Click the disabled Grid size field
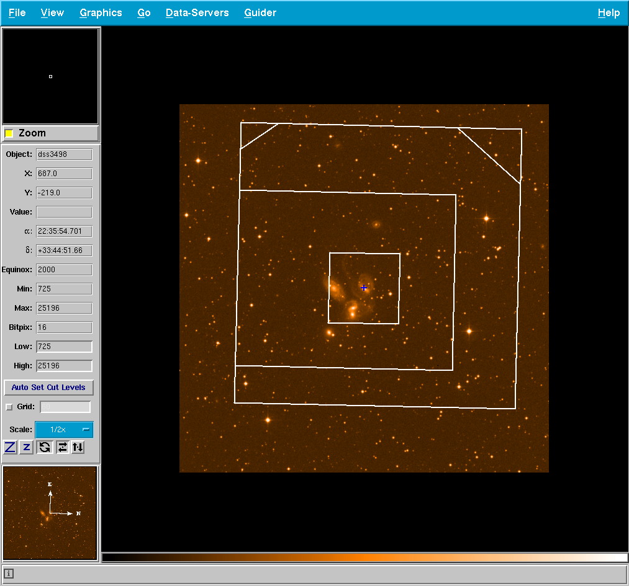The width and height of the screenshot is (629, 586). click(65, 407)
